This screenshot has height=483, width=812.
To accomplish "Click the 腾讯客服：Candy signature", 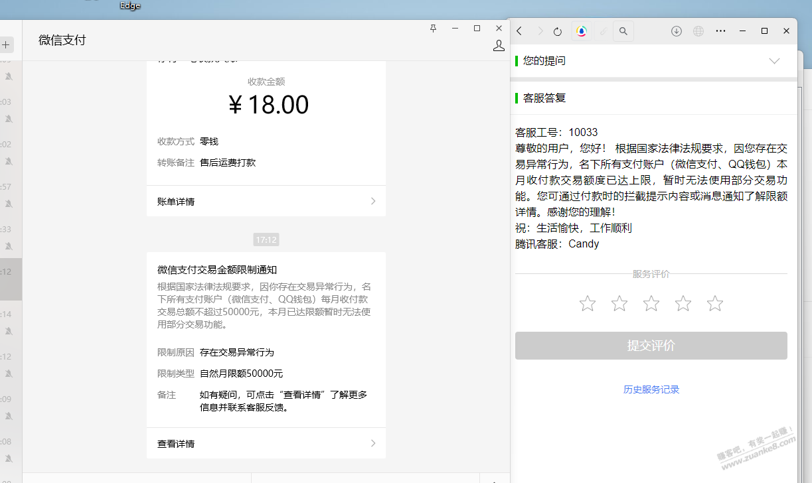I will [x=557, y=243].
